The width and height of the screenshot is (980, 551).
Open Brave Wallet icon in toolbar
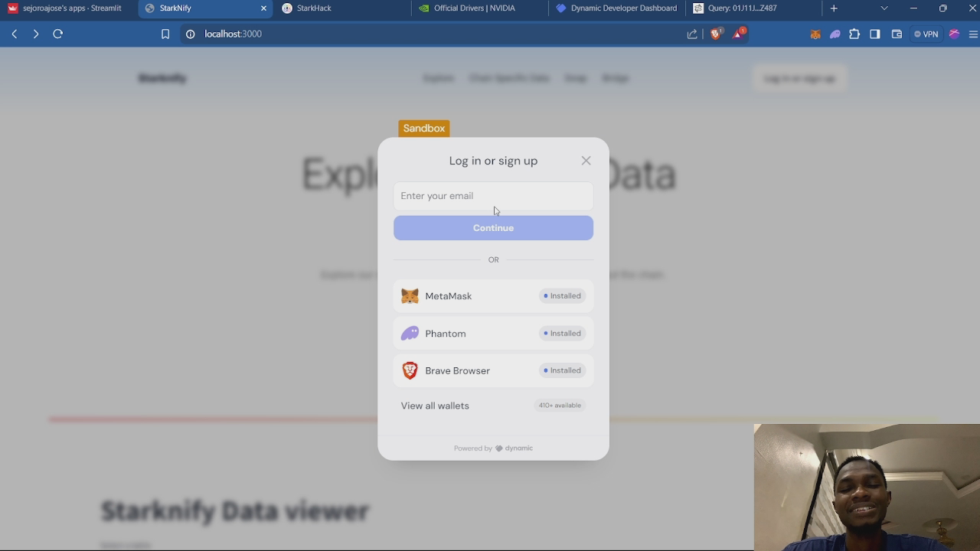(x=897, y=34)
